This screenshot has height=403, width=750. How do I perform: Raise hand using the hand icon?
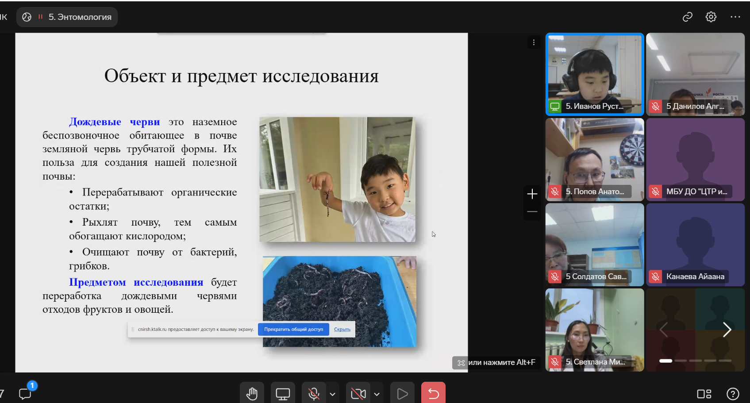(252, 393)
